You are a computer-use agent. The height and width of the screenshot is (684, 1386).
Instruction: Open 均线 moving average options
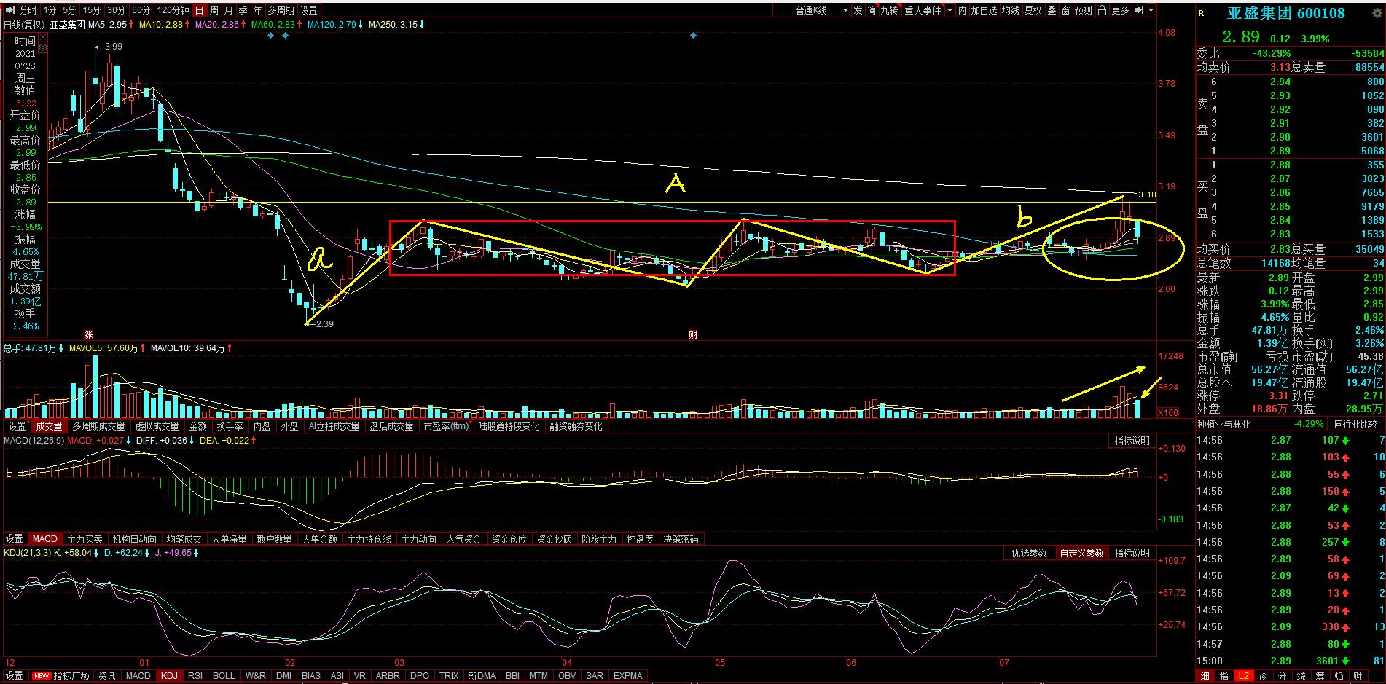click(x=1010, y=10)
